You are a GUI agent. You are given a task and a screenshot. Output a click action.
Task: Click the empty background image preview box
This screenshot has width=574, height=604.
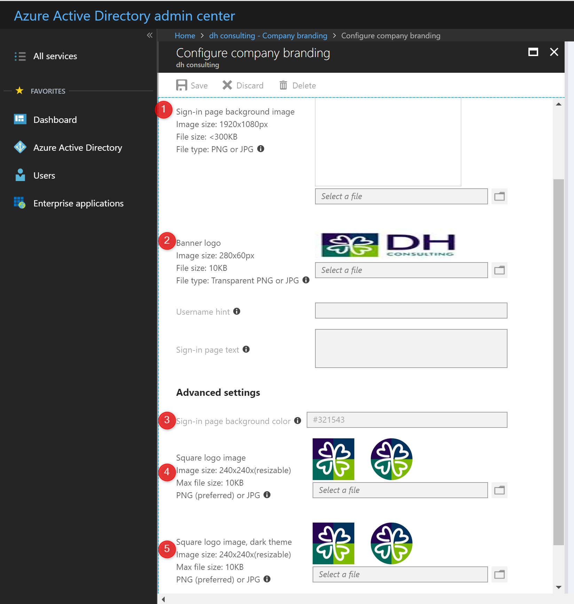(388, 142)
